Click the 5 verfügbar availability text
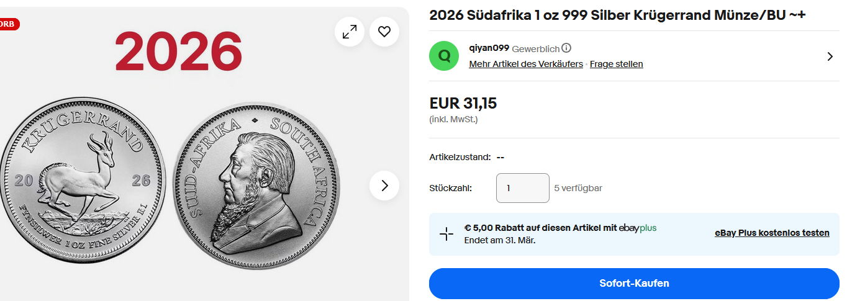Image resolution: width=847 pixels, height=301 pixels. (x=578, y=188)
